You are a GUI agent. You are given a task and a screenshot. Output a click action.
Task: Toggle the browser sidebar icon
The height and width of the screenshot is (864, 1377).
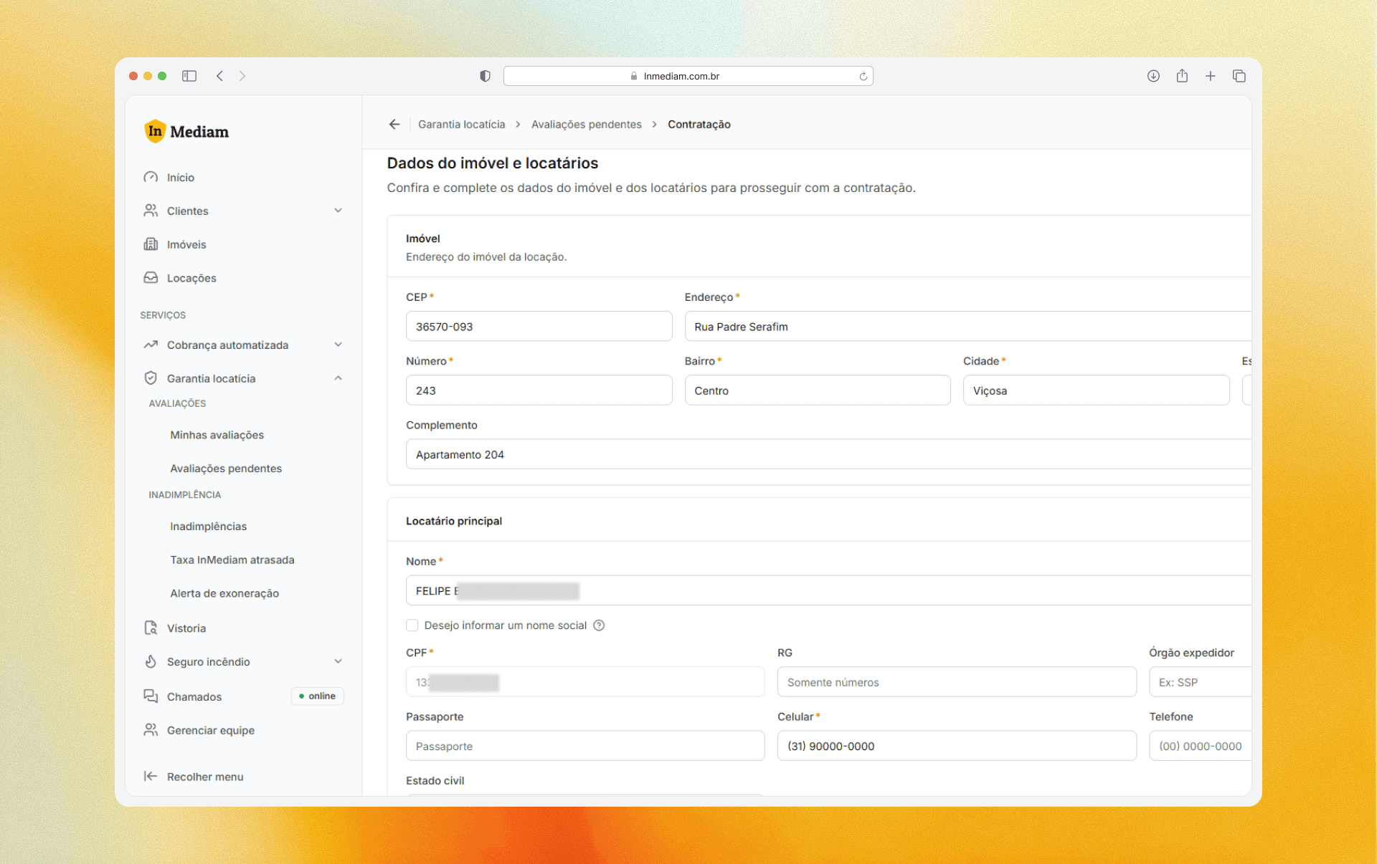(189, 76)
